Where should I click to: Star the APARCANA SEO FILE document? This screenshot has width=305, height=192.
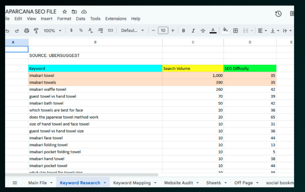point(64,12)
